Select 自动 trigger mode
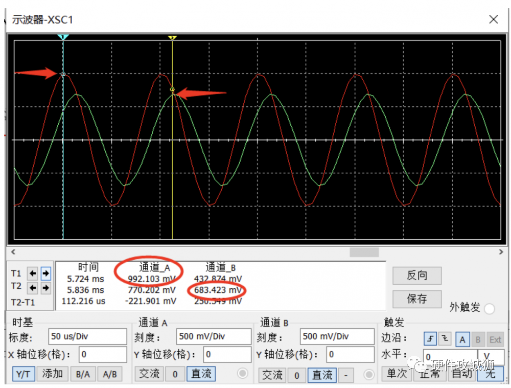 462,374
